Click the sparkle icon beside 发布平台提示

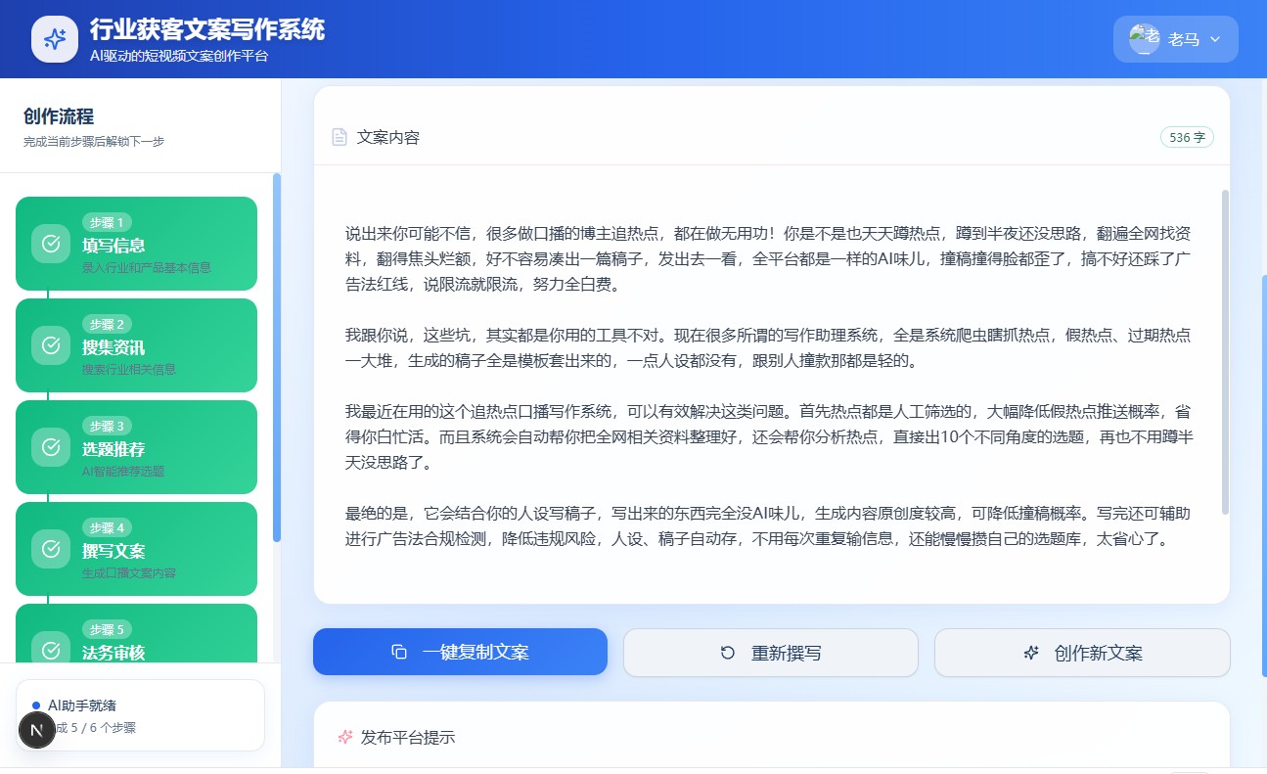tap(344, 737)
